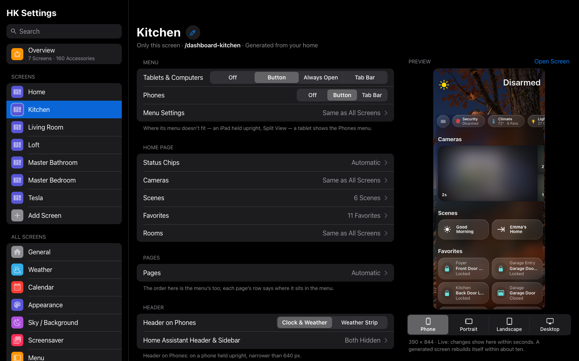579x361 pixels.
Task: Click the orange Menu icon in sidebar
Action: pos(17,357)
